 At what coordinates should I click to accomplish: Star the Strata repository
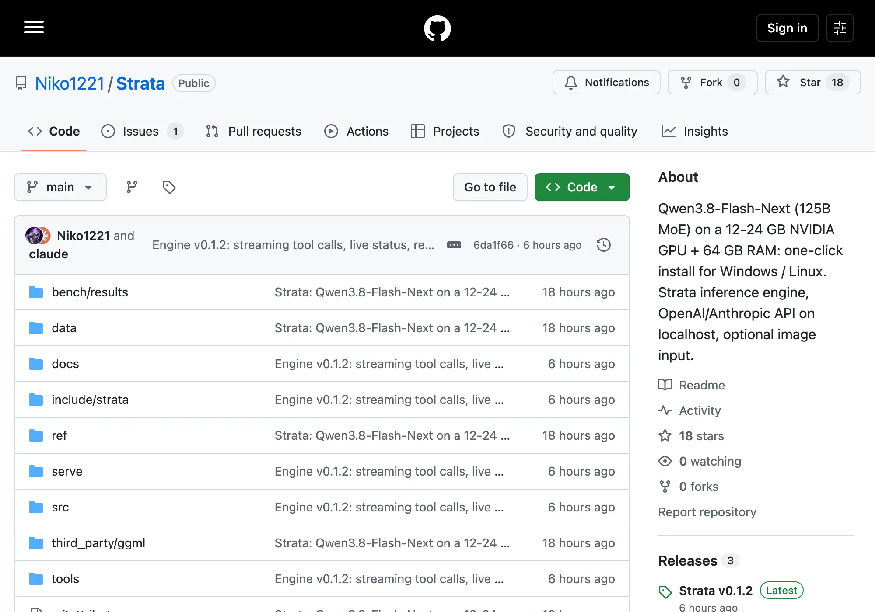(812, 82)
